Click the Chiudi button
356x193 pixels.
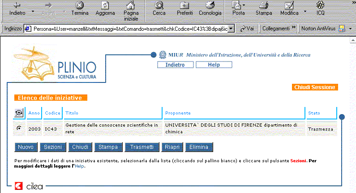pyautogui.click(x=80, y=147)
